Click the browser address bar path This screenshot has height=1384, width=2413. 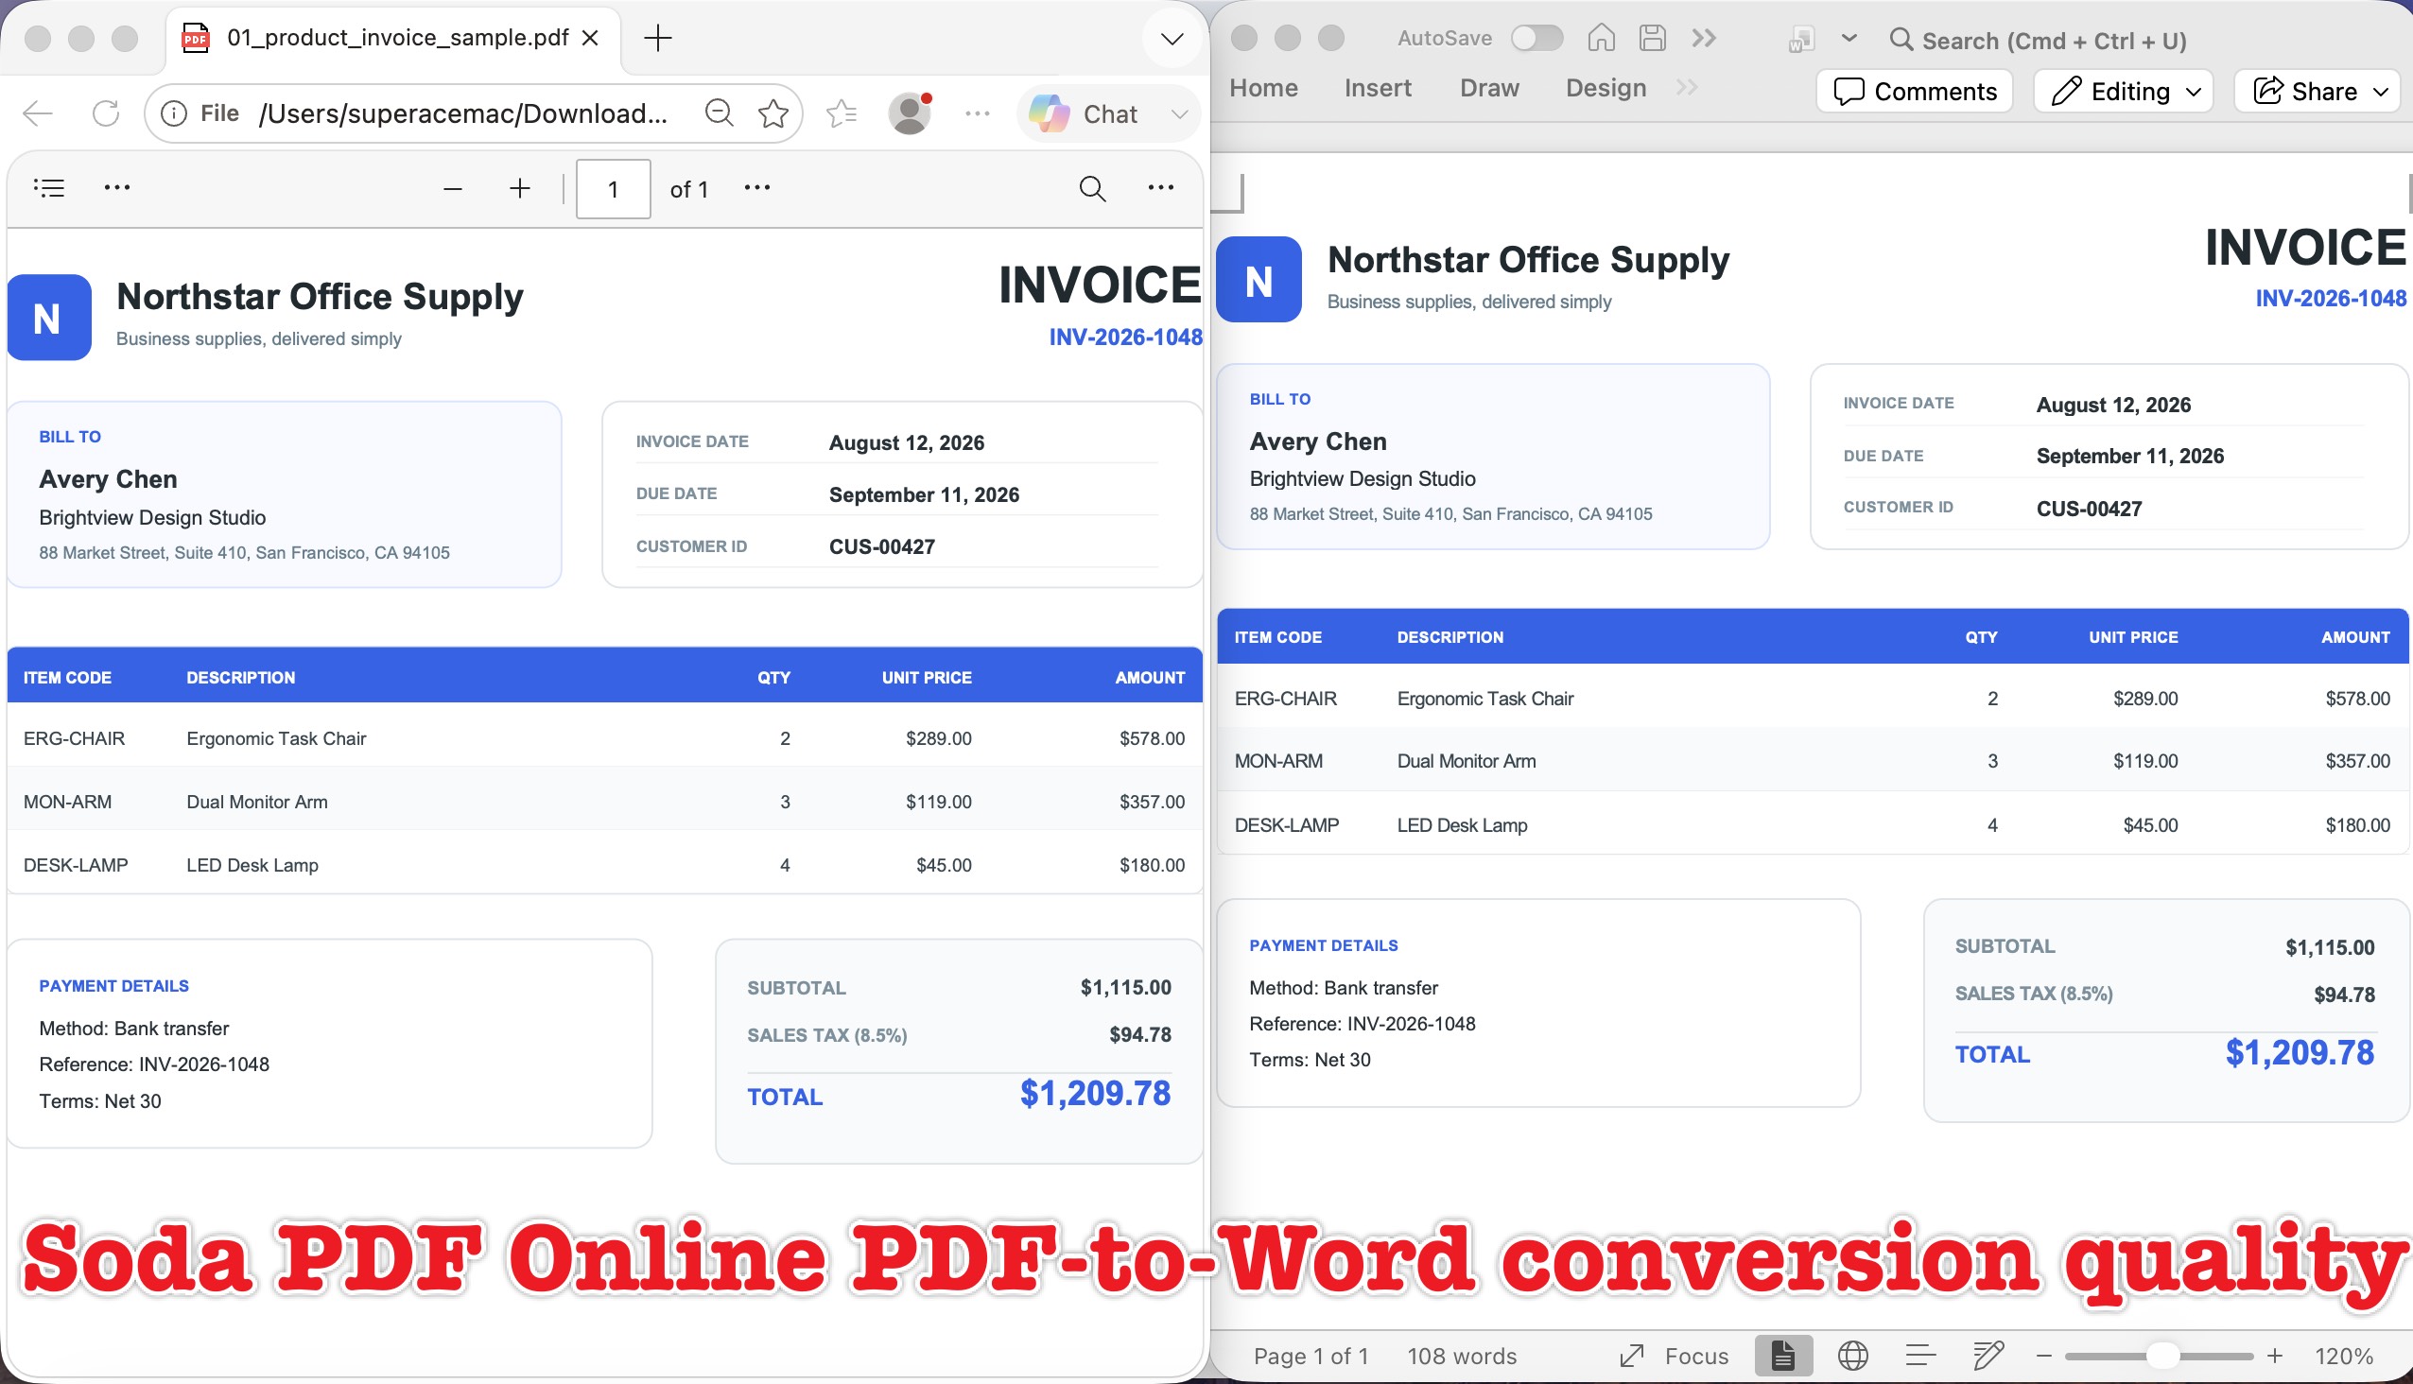pyautogui.click(x=463, y=114)
